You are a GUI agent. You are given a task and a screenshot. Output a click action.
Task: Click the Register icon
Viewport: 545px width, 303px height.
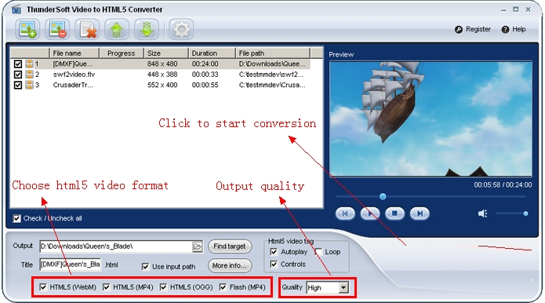coord(459,30)
